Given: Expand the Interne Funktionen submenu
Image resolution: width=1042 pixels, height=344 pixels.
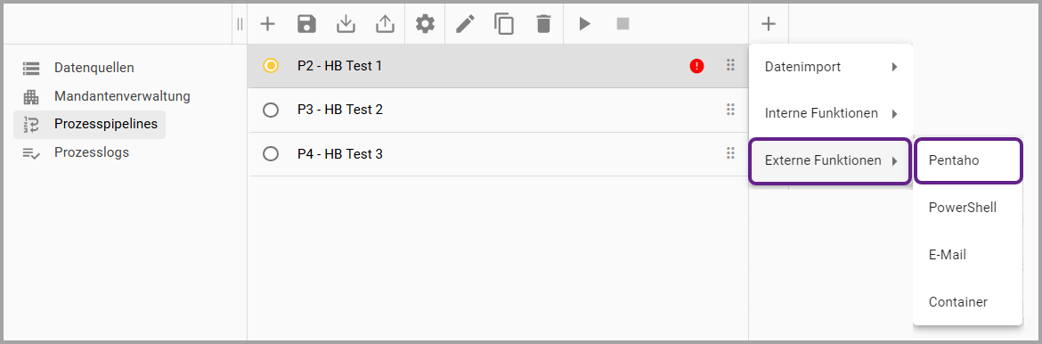Looking at the screenshot, I should pos(831,114).
